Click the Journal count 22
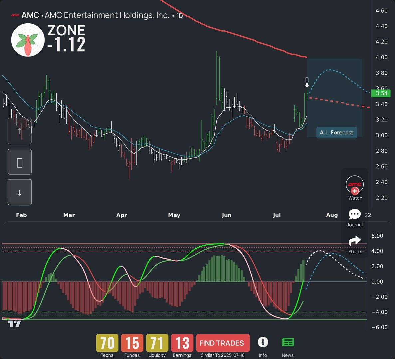 tap(368, 215)
